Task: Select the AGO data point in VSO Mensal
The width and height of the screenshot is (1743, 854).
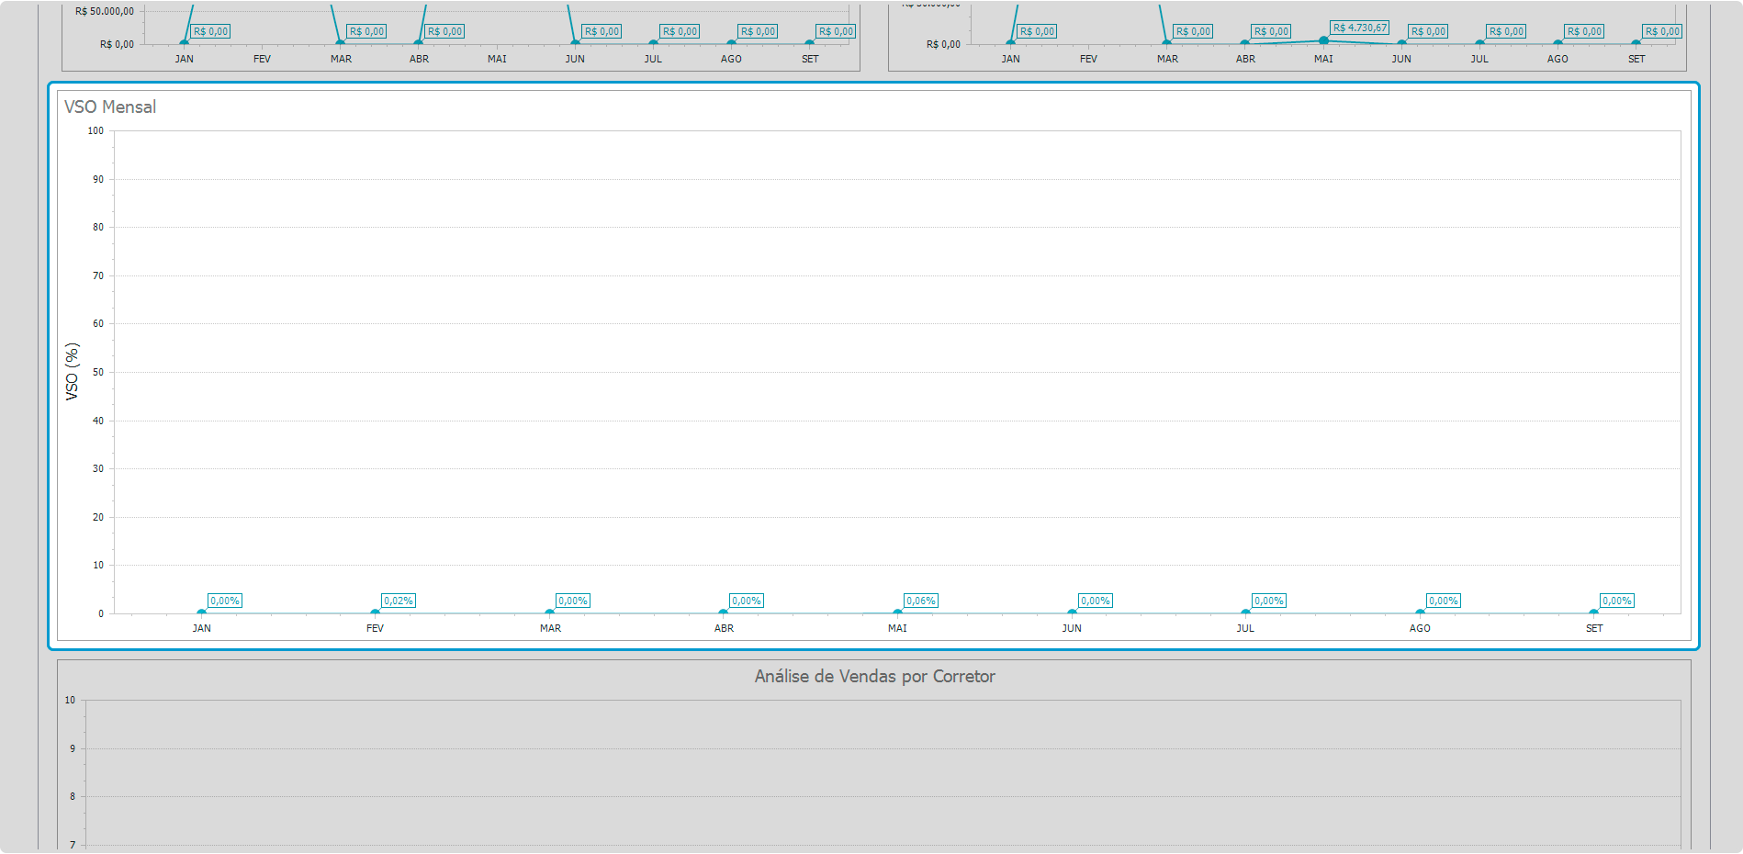Action: 1420,612
